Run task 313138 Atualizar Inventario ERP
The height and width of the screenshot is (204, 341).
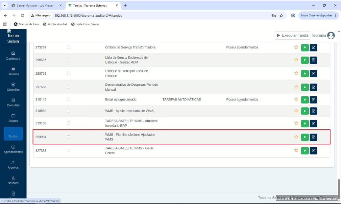pos(305,123)
